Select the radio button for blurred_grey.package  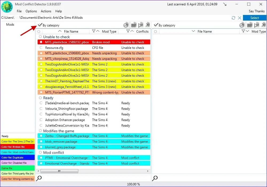[x=41, y=147]
